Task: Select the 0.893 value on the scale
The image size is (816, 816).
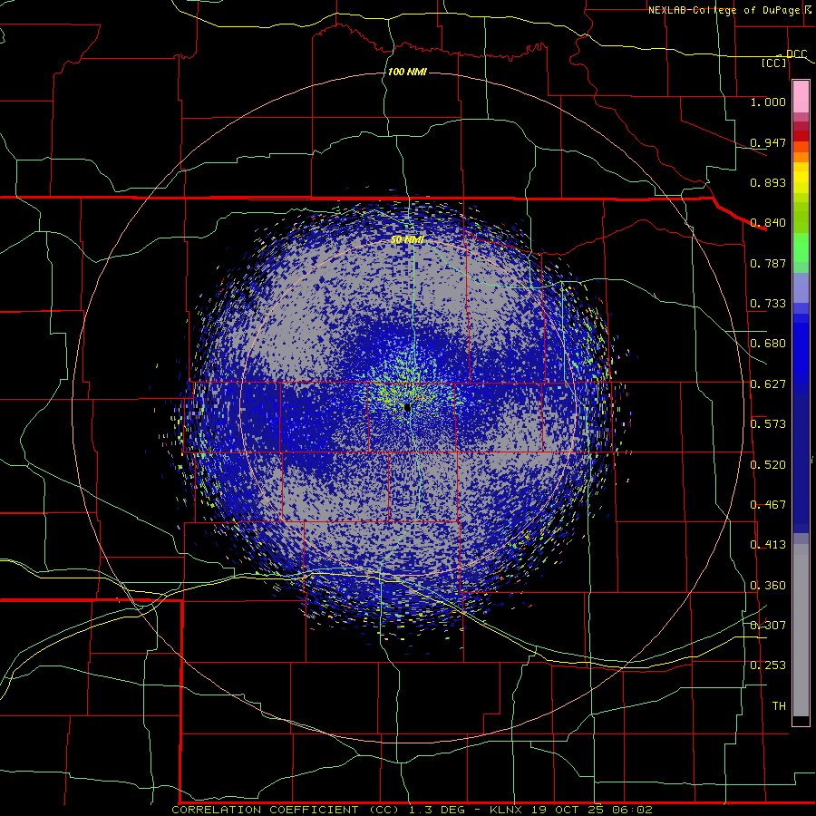Action: (x=768, y=182)
